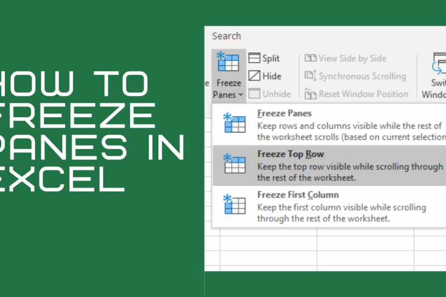The height and width of the screenshot is (297, 446).
Task: Click the greyed-out Unhide icon
Action: tap(254, 94)
